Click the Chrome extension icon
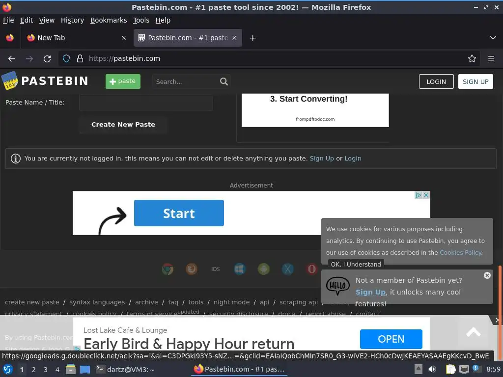 168,269
